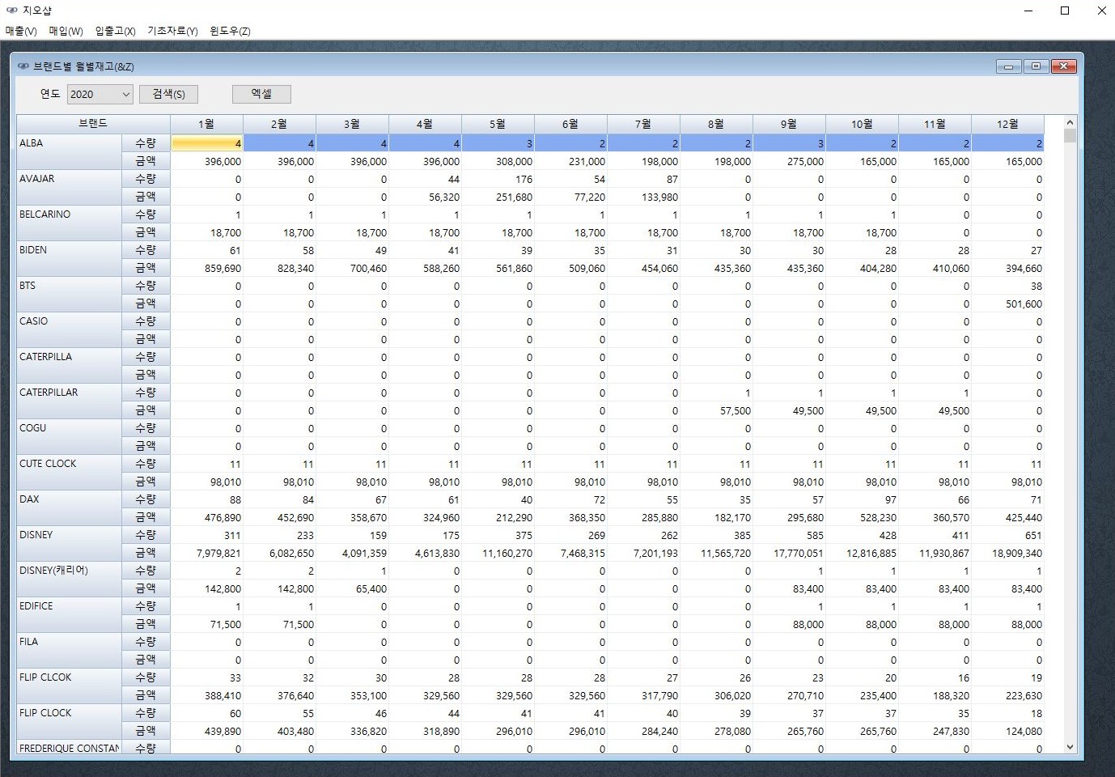Open the 윈도우(Z) menu

[x=230, y=31]
